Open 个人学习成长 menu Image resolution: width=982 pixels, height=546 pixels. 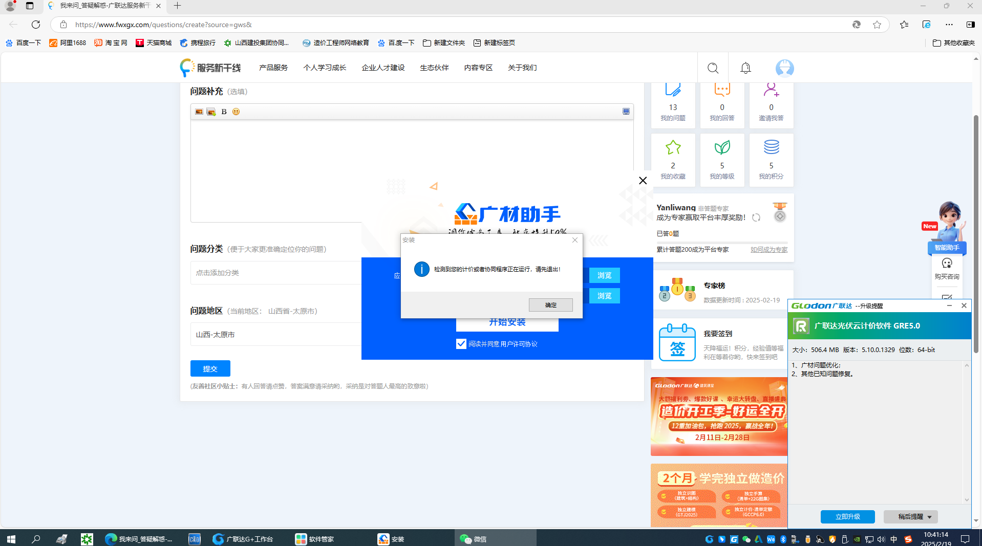pyautogui.click(x=325, y=68)
